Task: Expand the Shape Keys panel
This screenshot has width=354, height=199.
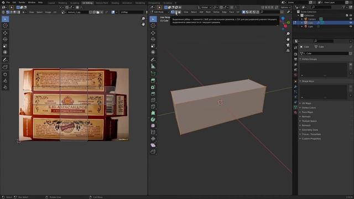Action: pyautogui.click(x=308, y=81)
